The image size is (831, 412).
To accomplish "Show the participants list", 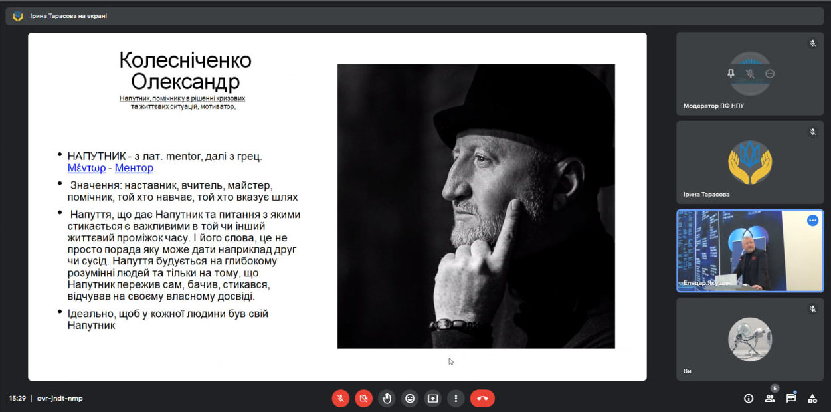I will (x=769, y=398).
